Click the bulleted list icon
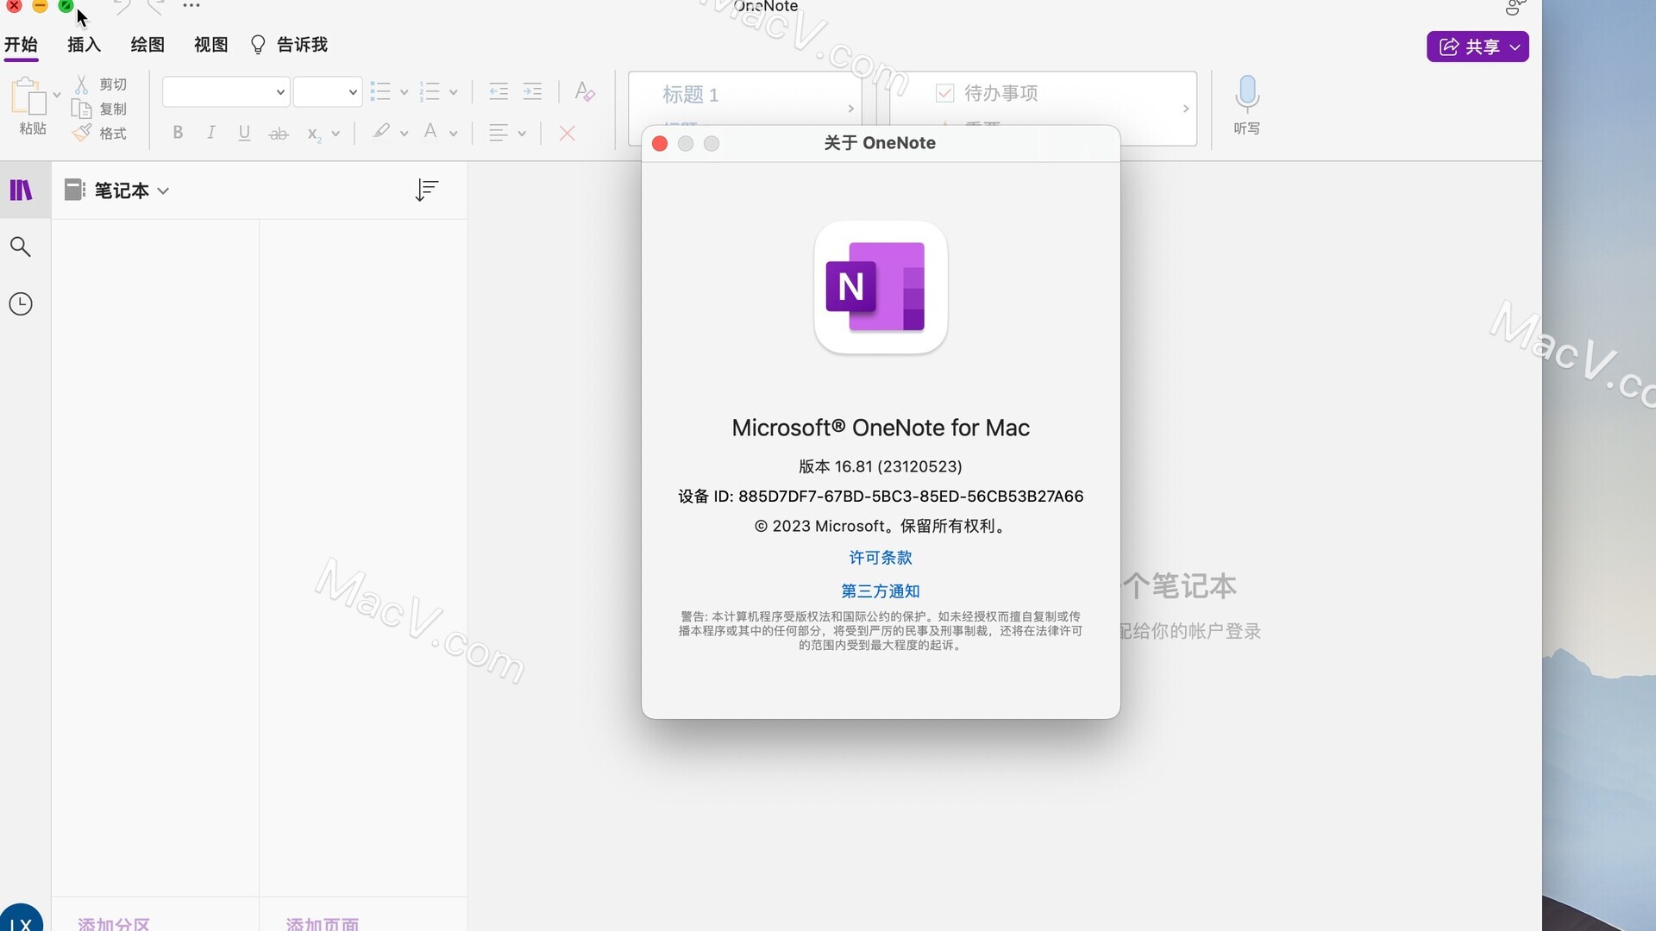Viewport: 1656px width, 931px height. click(x=380, y=91)
